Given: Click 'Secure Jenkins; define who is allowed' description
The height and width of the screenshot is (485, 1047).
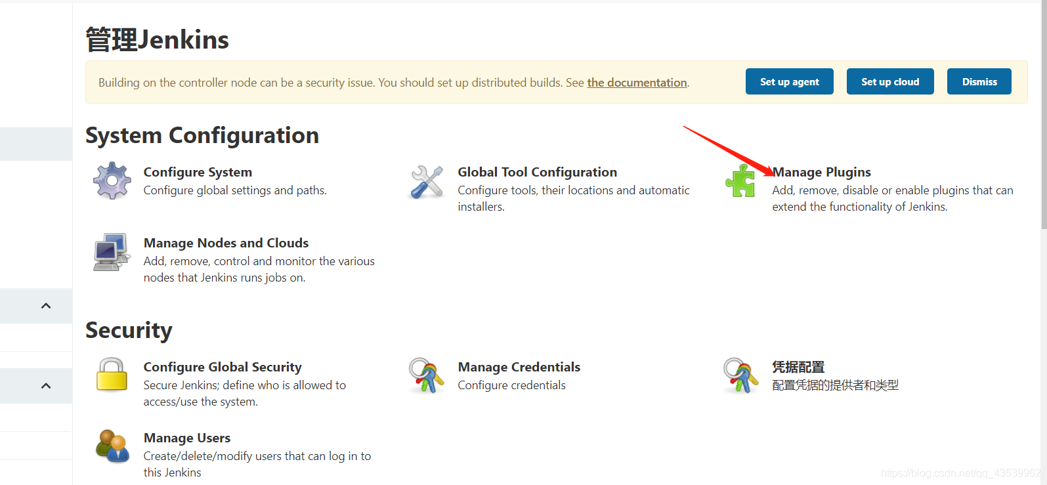Looking at the screenshot, I should click(x=245, y=393).
